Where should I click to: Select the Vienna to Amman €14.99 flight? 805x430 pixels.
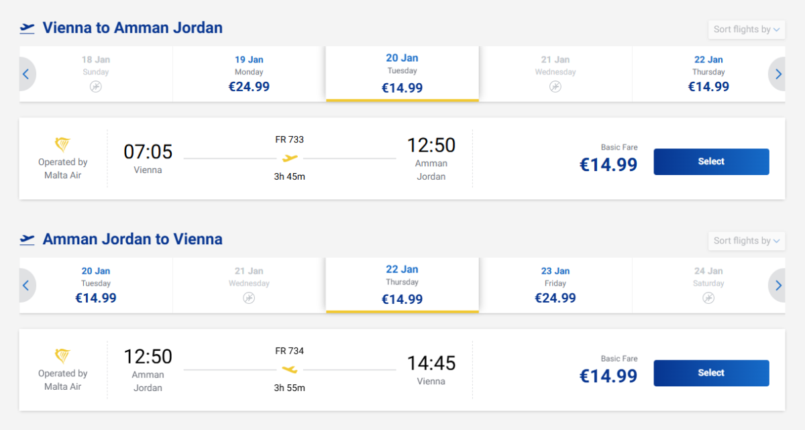point(711,162)
